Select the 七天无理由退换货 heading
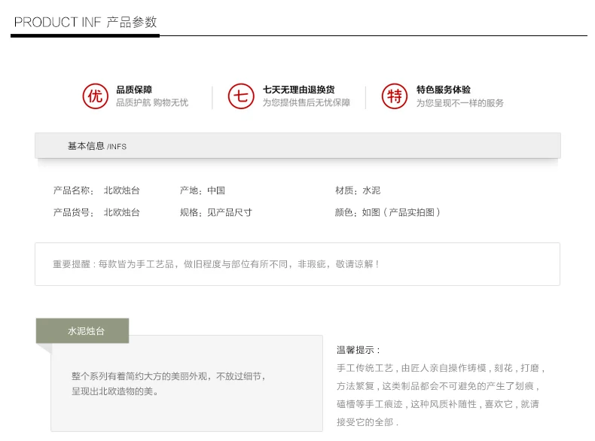595x441 pixels. 299,90
